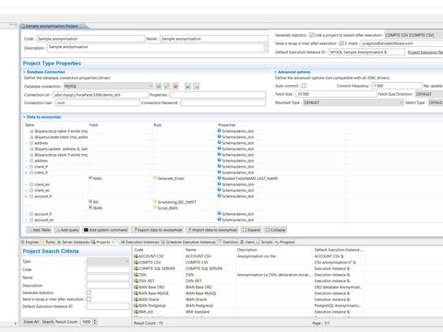Switch to the Rules tab
The image size is (443, 332).
48,242
